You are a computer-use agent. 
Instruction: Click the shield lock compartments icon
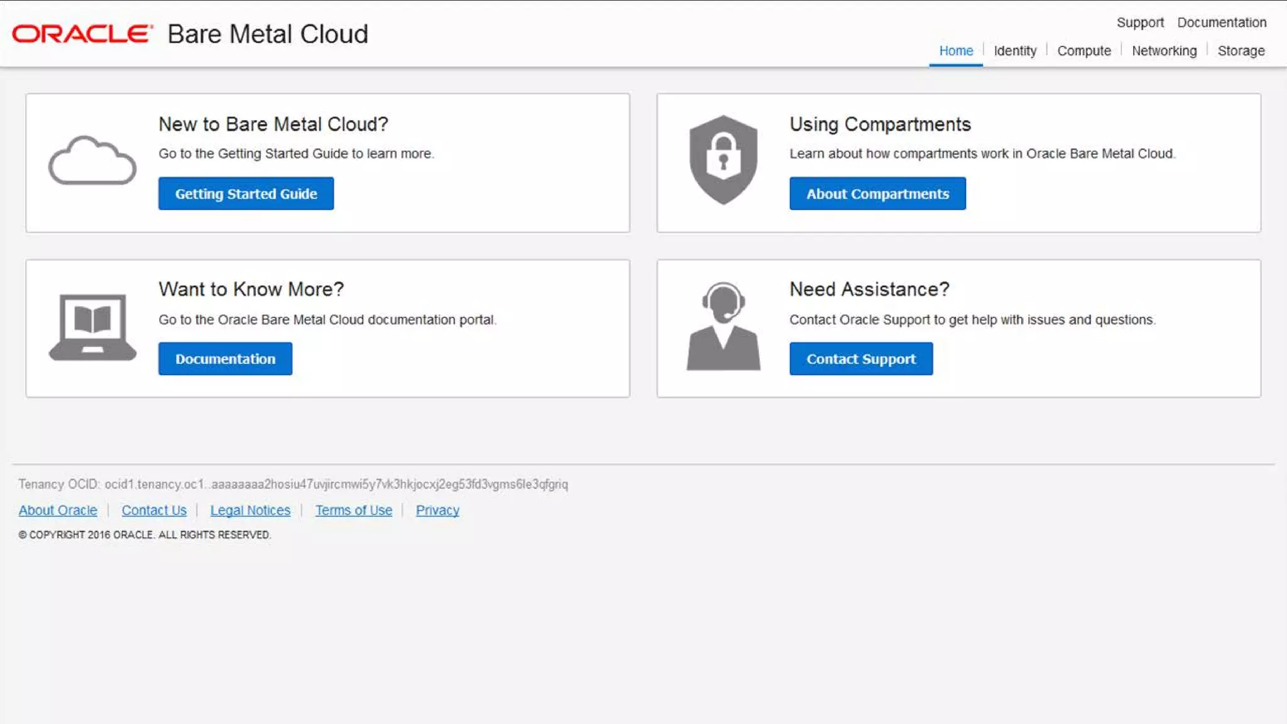pyautogui.click(x=723, y=160)
